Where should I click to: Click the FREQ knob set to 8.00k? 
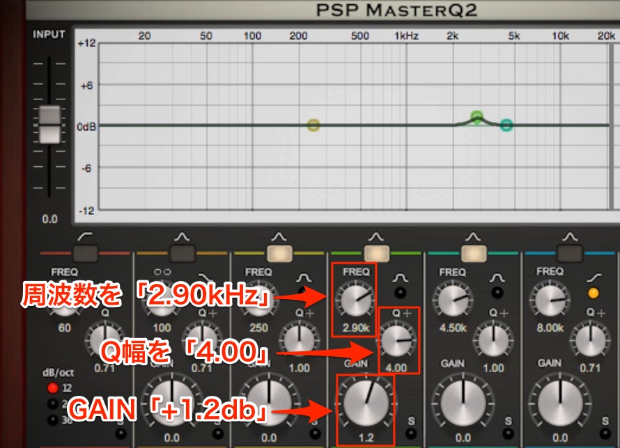click(550, 300)
